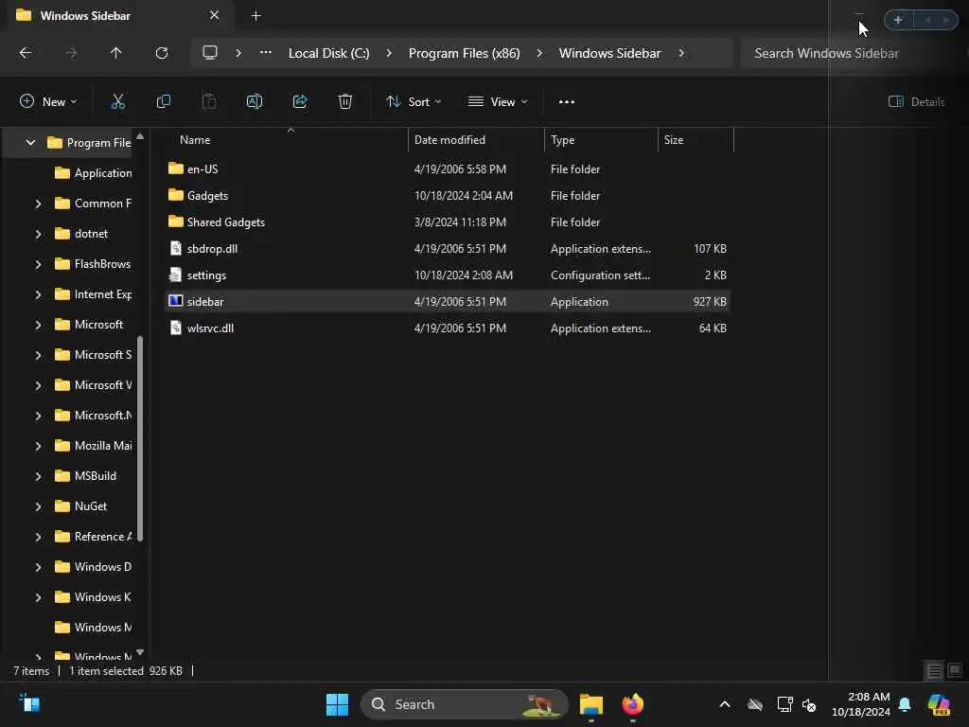
Task: Sort by the Type column header
Action: (x=562, y=140)
